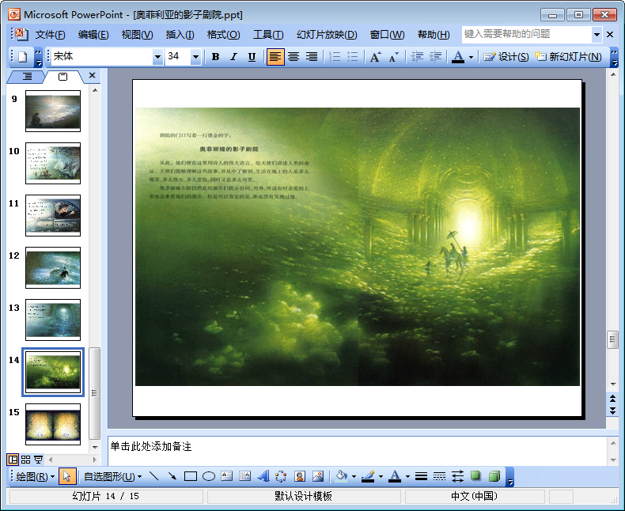Screen dimensions: 625x511
Task: Open the 文件(F) menu
Action: point(50,35)
